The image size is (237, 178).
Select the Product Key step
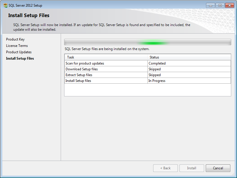click(x=15, y=39)
